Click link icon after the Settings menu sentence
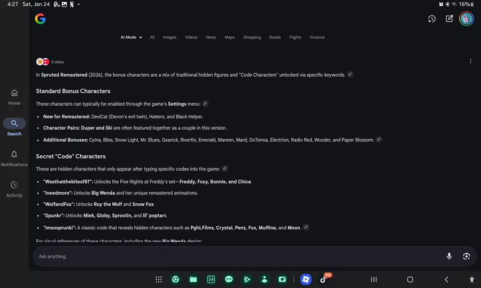 pyautogui.click(x=205, y=103)
